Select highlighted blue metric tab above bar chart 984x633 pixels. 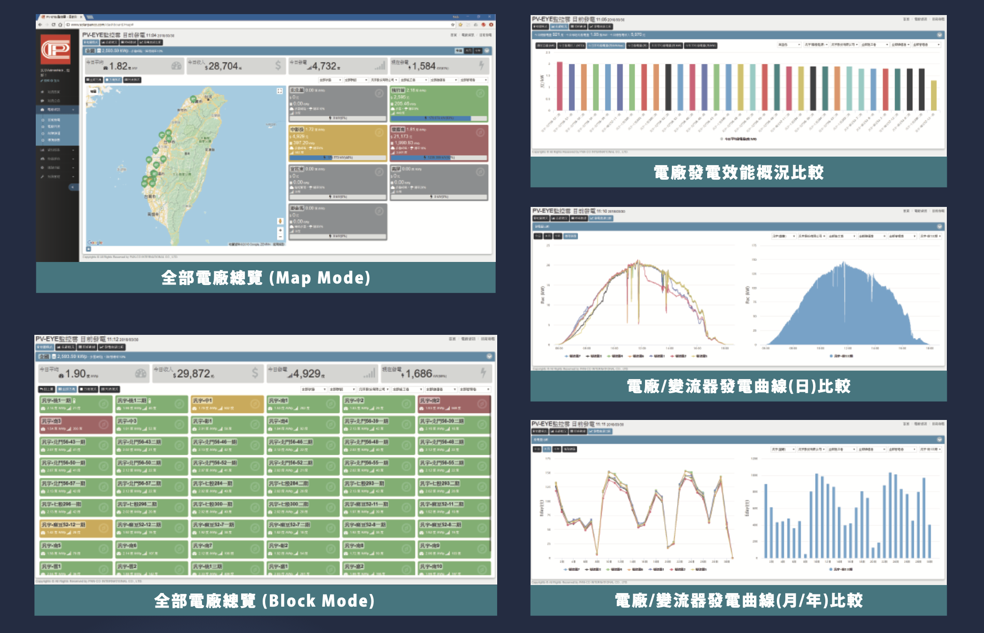pos(605,46)
